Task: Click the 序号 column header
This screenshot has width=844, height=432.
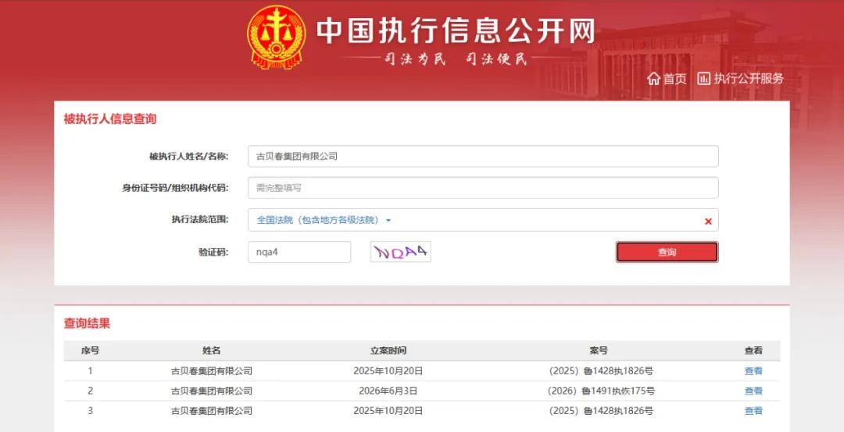Action: [90, 350]
